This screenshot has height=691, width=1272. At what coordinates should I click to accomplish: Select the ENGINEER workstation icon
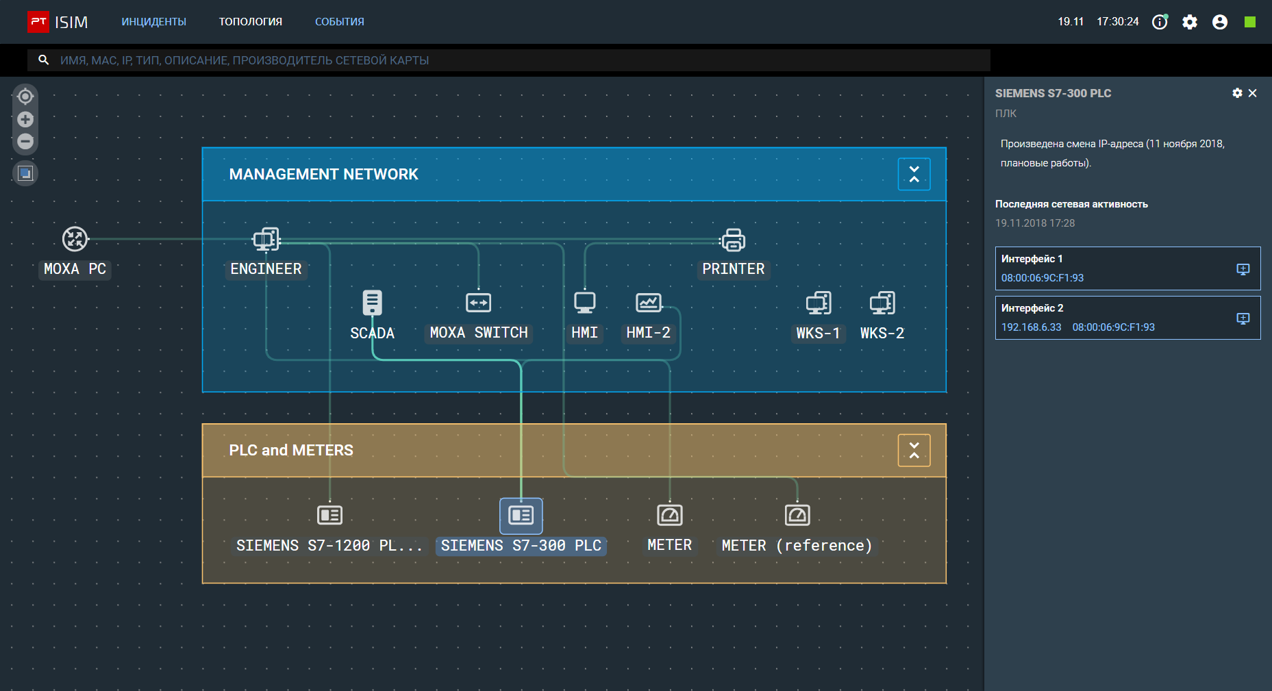click(x=266, y=239)
